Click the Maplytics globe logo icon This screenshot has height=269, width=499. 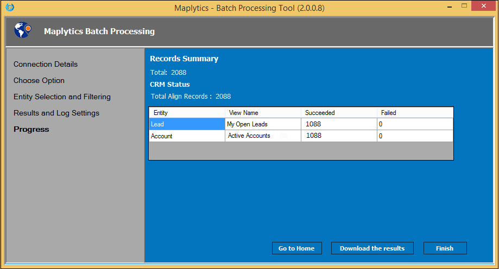pos(23,30)
